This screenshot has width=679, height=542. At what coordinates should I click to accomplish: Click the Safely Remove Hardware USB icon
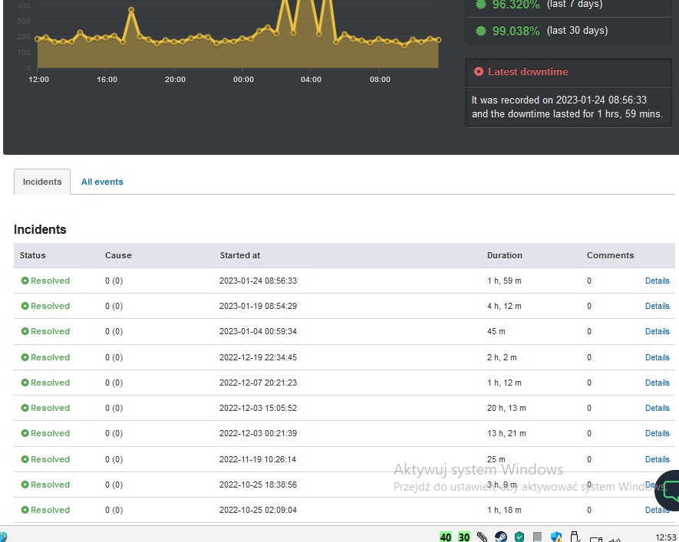[x=575, y=537]
